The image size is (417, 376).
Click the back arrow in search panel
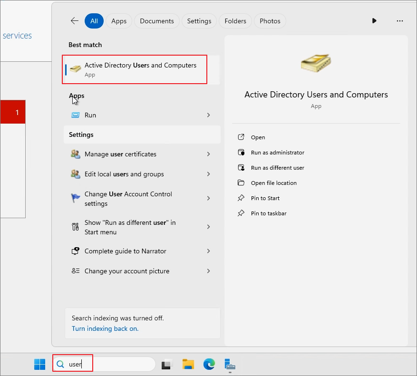coord(75,21)
